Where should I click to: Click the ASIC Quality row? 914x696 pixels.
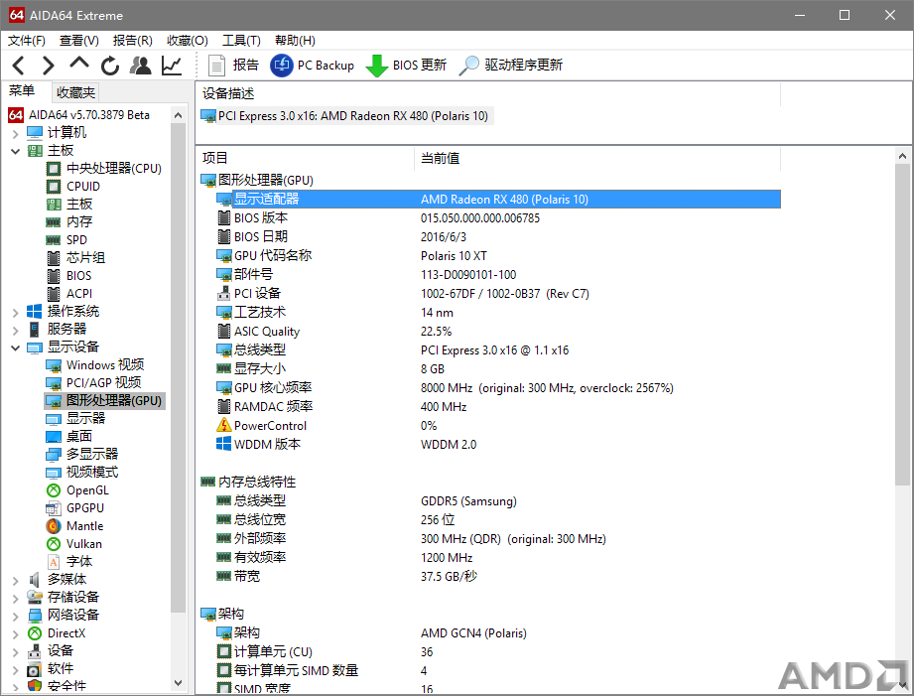click(498, 332)
